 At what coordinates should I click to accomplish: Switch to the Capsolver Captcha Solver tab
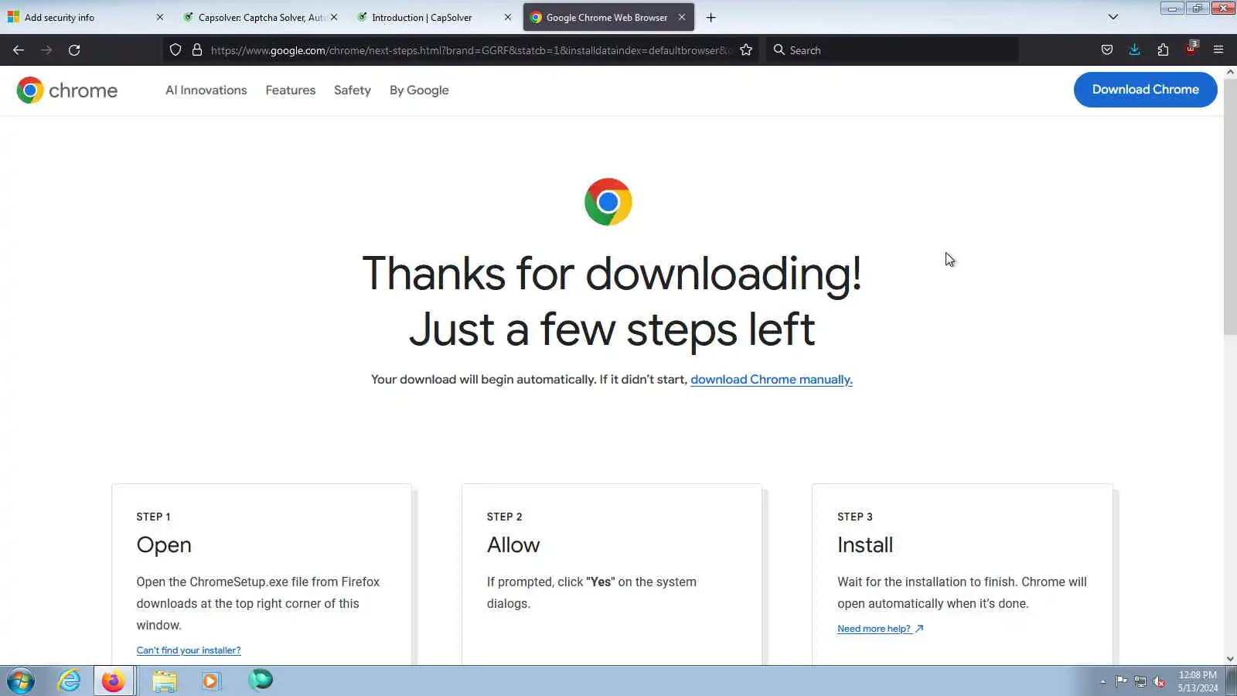(261, 18)
